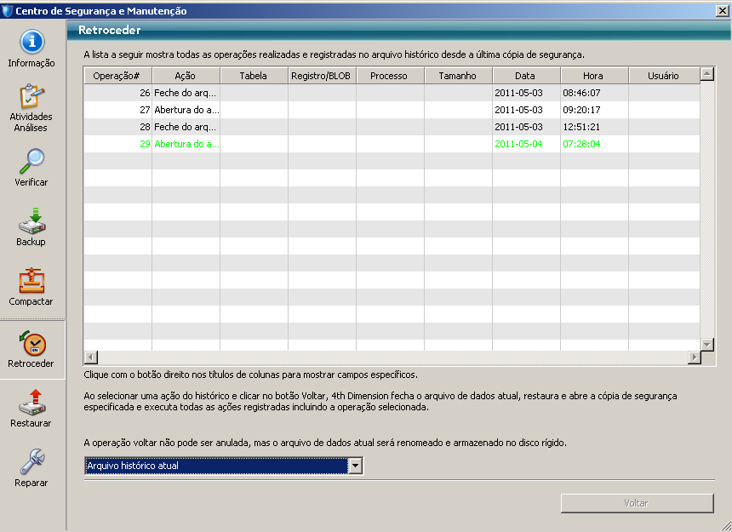Viewport: 732px width, 532px height.
Task: Open the Verificar magnifier icon
Action: click(x=31, y=161)
